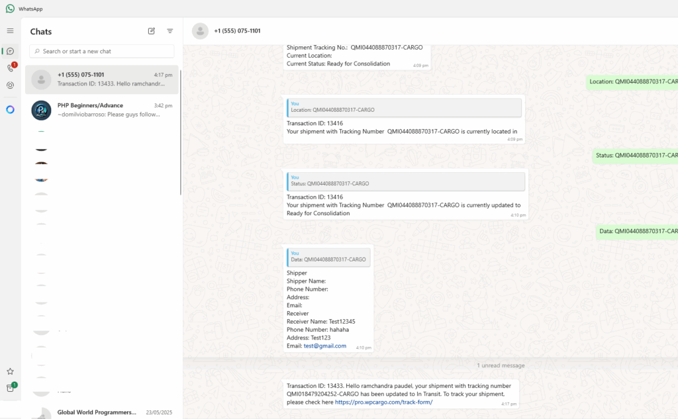Click the sent 'Status: QMI044088870317' green bubble
Image resolution: width=678 pixels, height=419 pixels.
(x=635, y=156)
